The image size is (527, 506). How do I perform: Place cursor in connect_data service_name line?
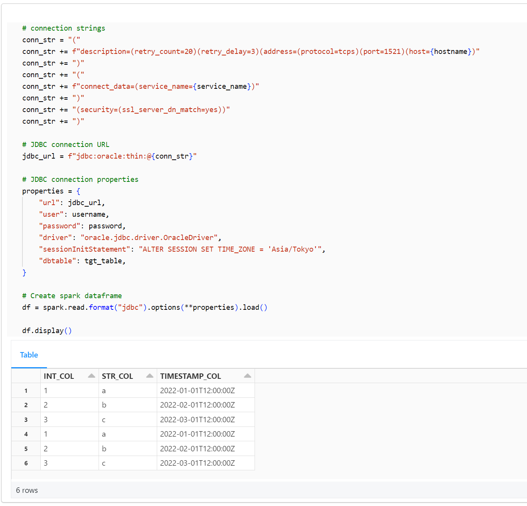pos(140,86)
